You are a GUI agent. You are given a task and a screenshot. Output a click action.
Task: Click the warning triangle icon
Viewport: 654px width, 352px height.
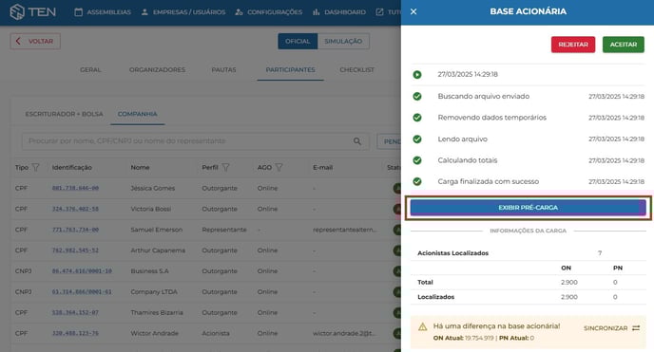pos(422,326)
